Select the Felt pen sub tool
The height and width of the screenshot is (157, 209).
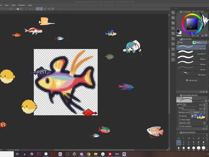click(192, 63)
